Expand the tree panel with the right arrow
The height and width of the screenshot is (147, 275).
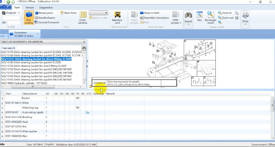coord(87,66)
